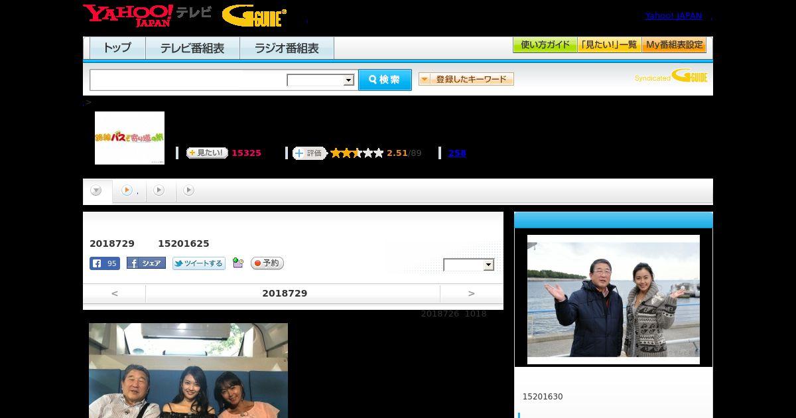
Task: Click the bus trip program logo thumbnail
Action: pyautogui.click(x=129, y=138)
